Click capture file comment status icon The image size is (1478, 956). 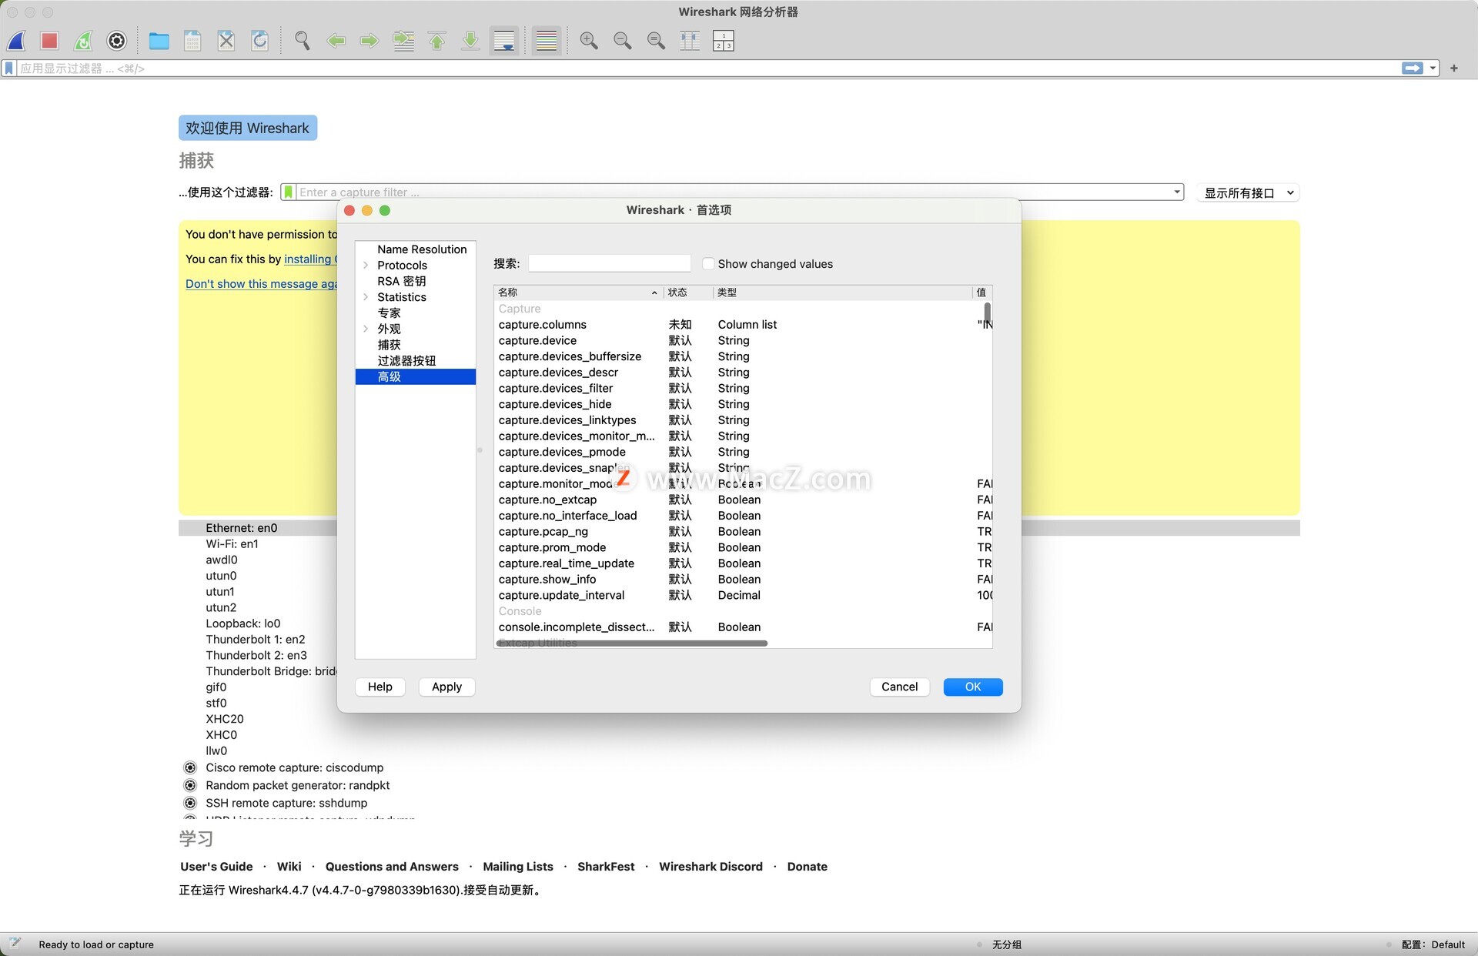(x=15, y=944)
